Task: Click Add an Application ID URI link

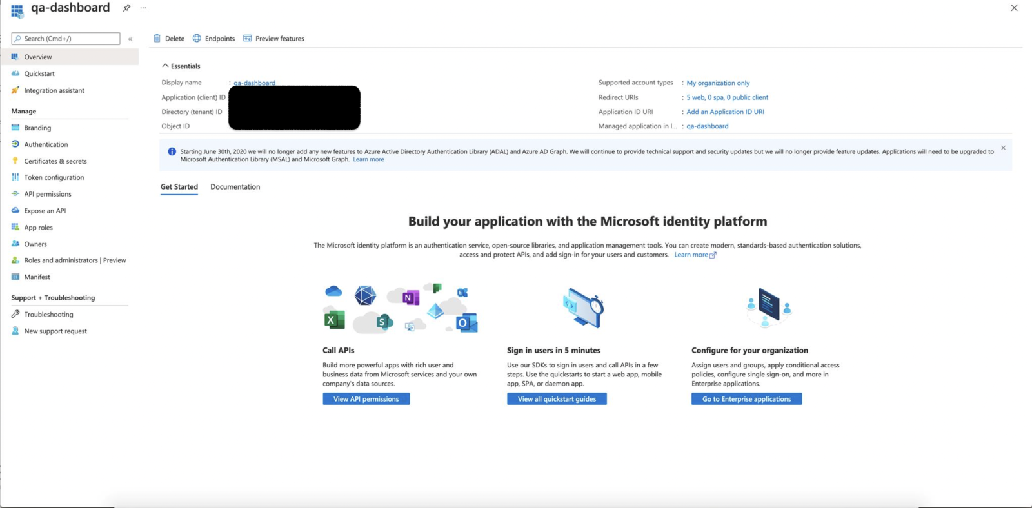Action: (x=725, y=112)
